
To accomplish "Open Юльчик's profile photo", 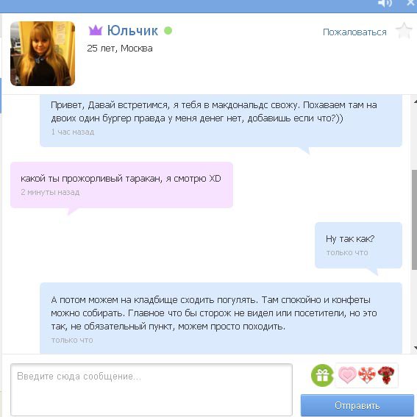I will coord(43,54).
